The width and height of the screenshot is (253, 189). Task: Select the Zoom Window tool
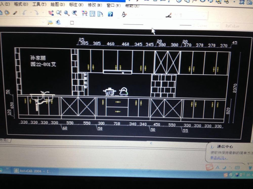click(x=67, y=13)
